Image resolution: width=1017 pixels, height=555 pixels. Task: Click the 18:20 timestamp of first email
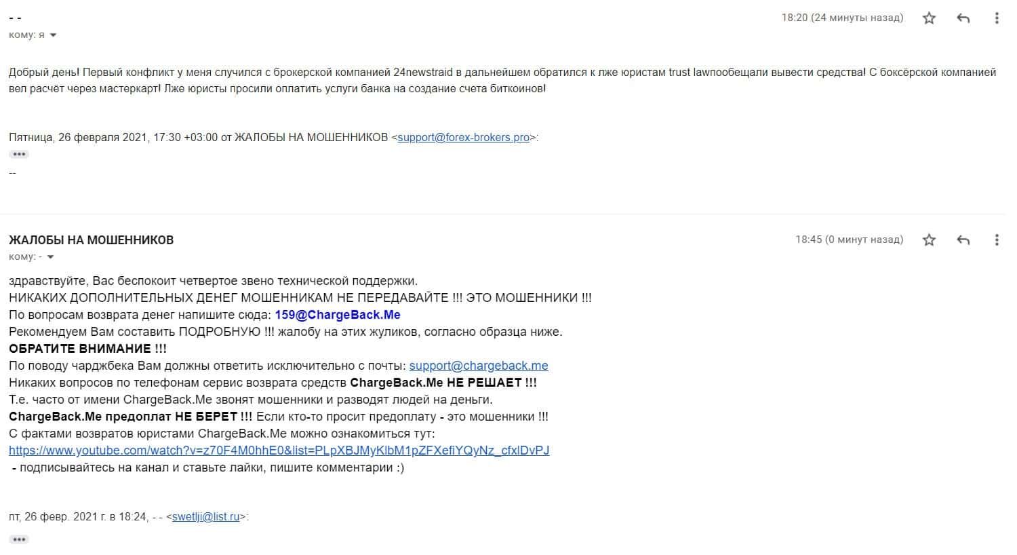[x=842, y=18]
